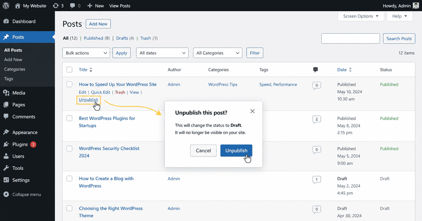
Task: Click the Settings sidebar icon
Action: (6, 180)
